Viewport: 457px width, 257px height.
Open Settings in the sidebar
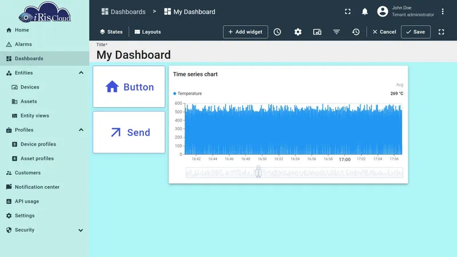45,216
